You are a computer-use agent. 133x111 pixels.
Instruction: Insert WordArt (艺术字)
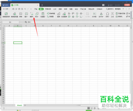tap(101, 15)
